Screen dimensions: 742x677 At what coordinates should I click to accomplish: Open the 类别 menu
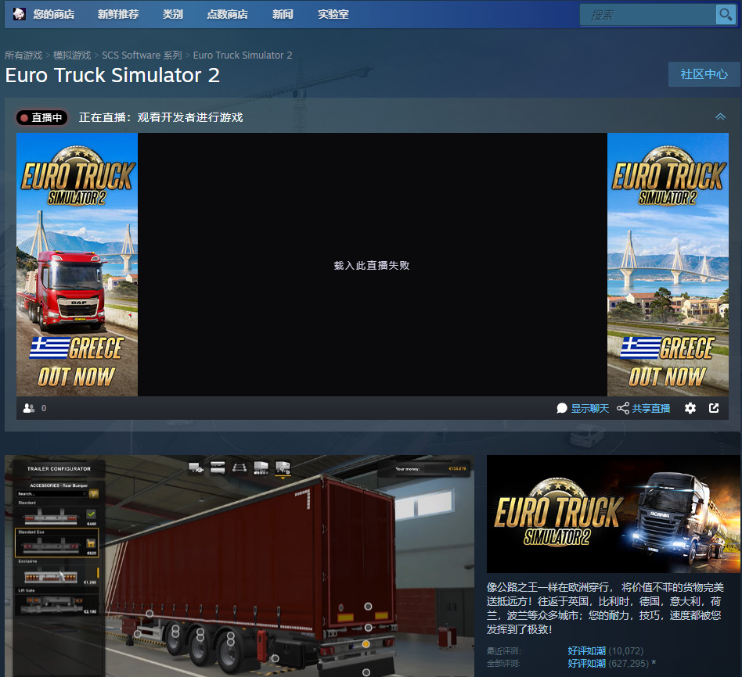coord(173,14)
